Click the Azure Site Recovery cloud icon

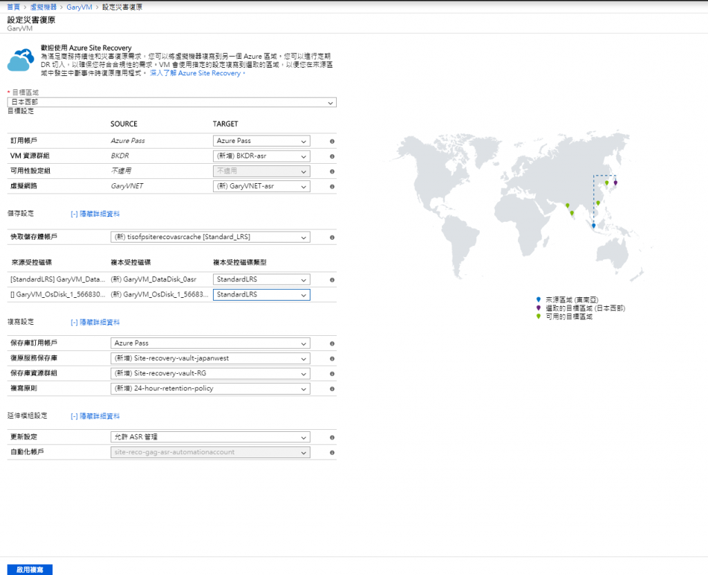click(x=21, y=60)
